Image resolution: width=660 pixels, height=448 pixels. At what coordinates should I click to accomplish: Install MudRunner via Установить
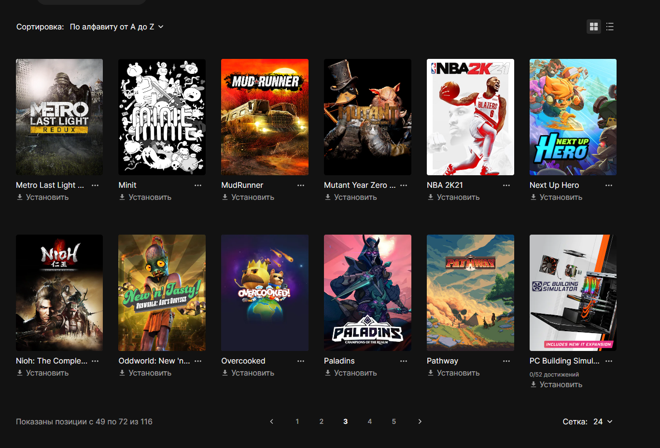pyautogui.click(x=248, y=197)
